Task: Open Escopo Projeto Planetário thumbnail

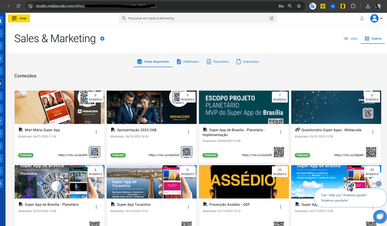Action: tap(244, 107)
